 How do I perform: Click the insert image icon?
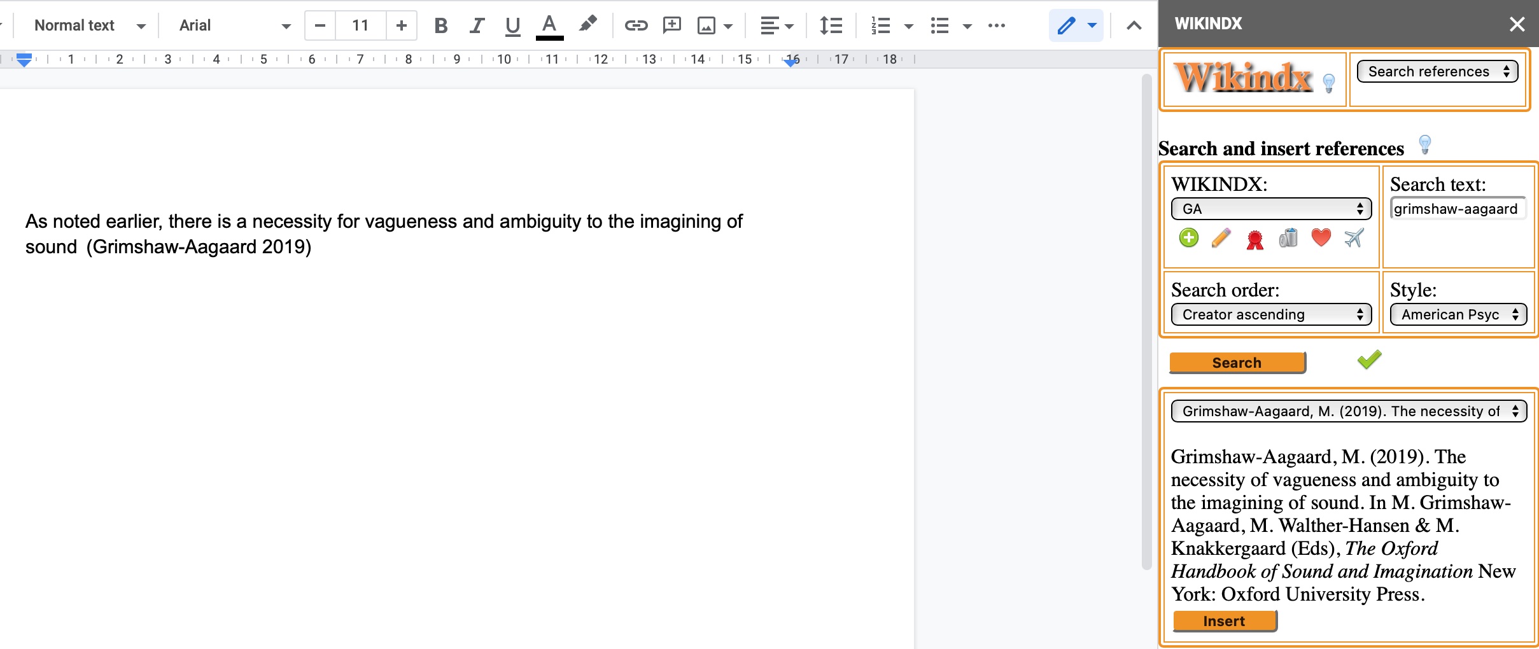(706, 25)
